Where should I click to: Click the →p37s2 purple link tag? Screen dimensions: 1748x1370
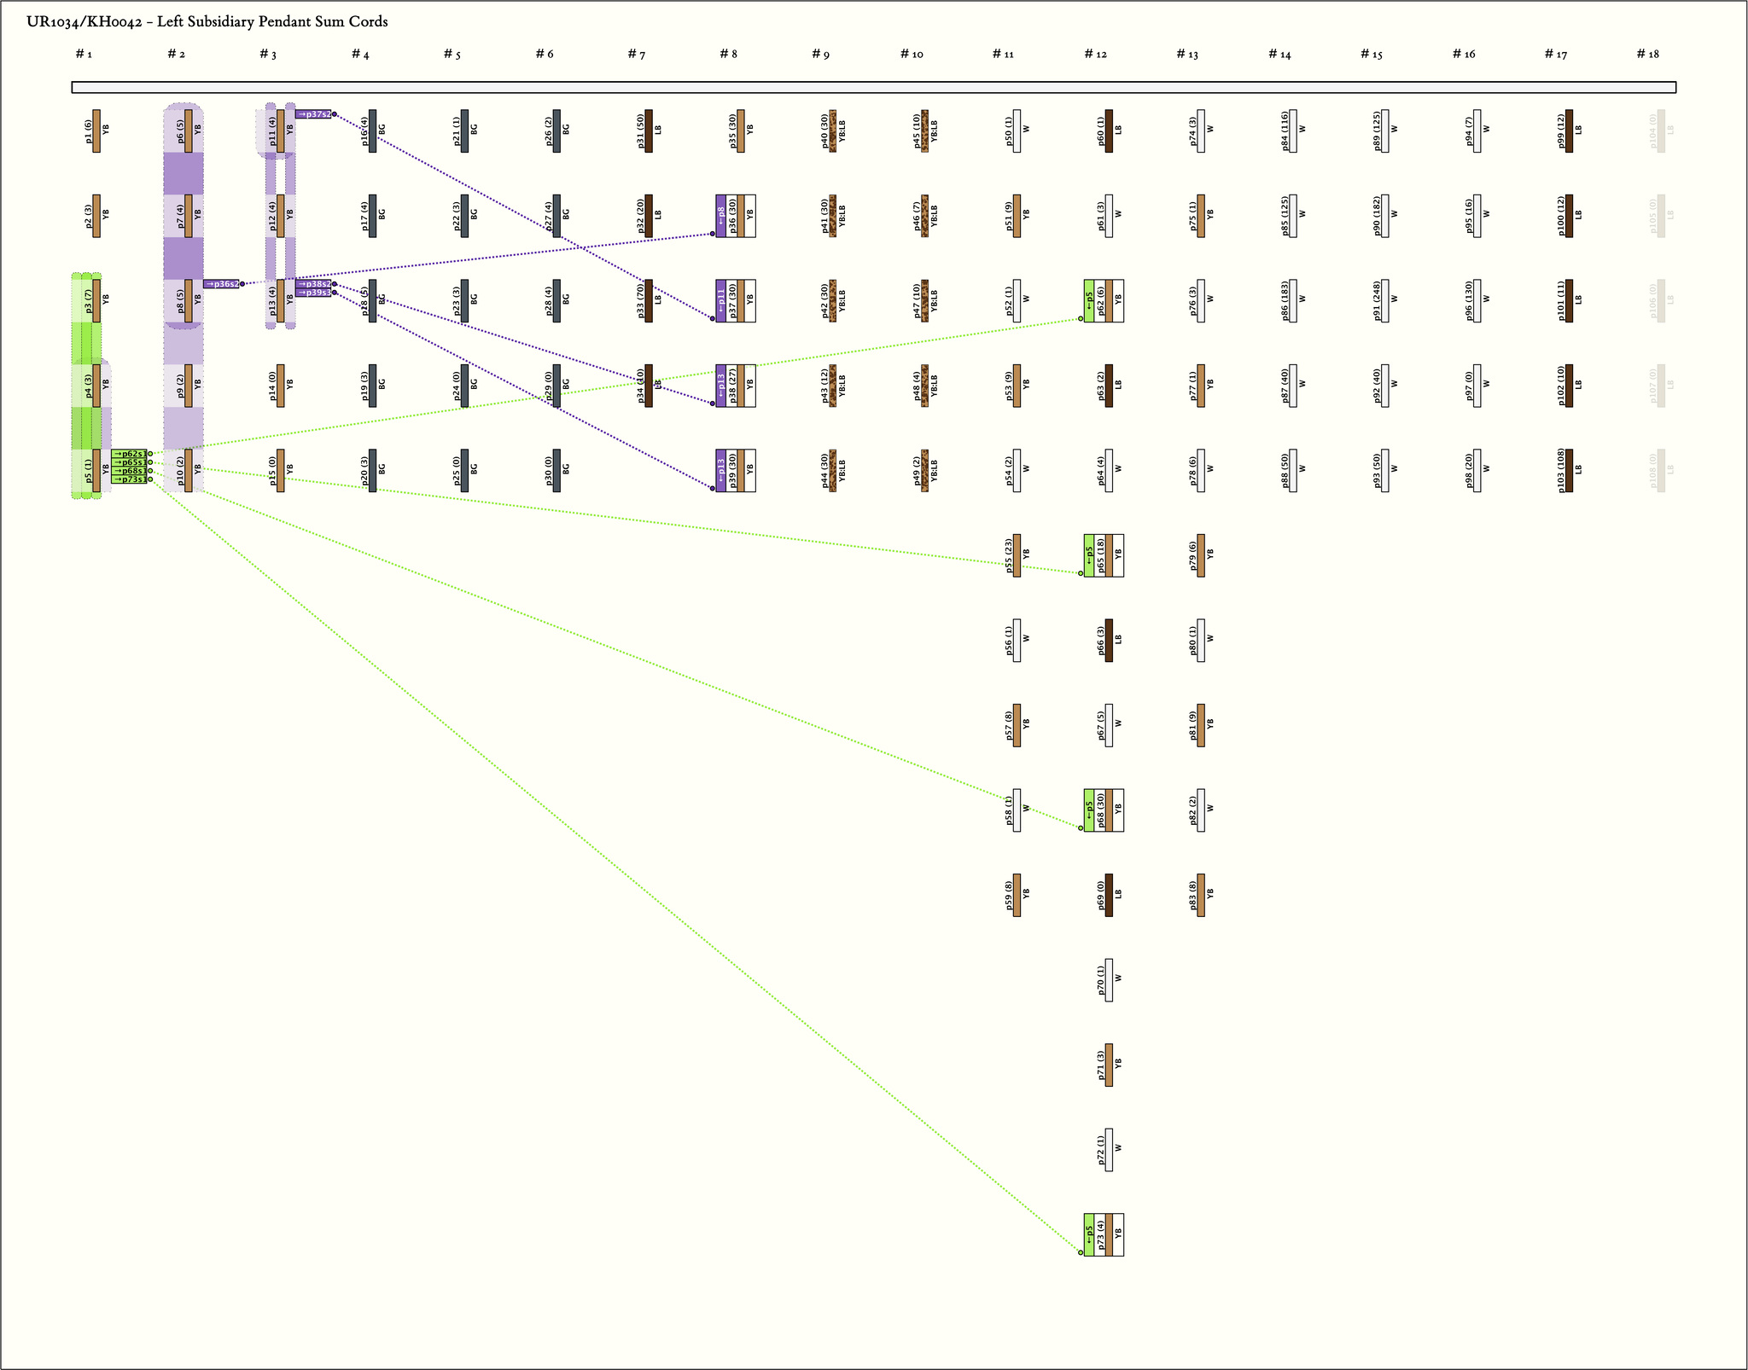313,114
